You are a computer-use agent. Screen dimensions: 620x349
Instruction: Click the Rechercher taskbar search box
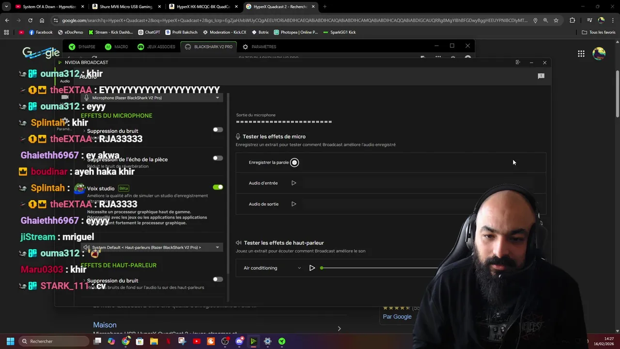pyautogui.click(x=53, y=341)
